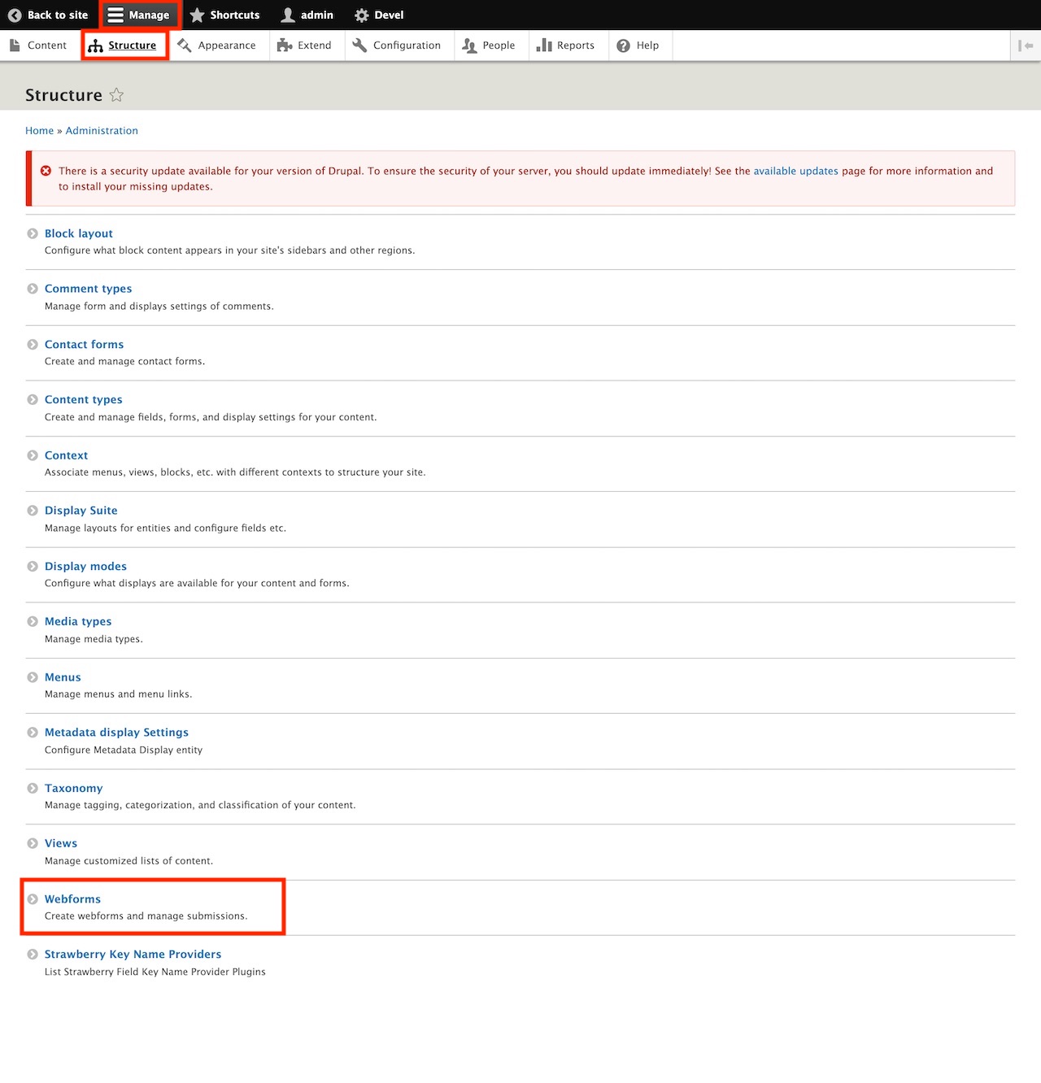Image resolution: width=1041 pixels, height=1083 pixels.
Task: Open Reports from the admin toolbar
Action: click(x=565, y=46)
